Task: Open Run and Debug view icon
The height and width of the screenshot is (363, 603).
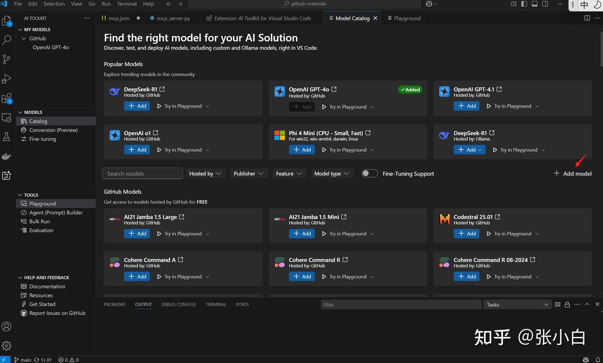Action: tap(7, 79)
